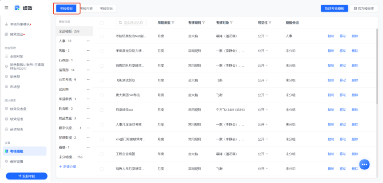Image resolution: width=383 pixels, height=183 pixels.
Task: Check the box for 半年度岗位能力绩... row
Action: [102, 51]
